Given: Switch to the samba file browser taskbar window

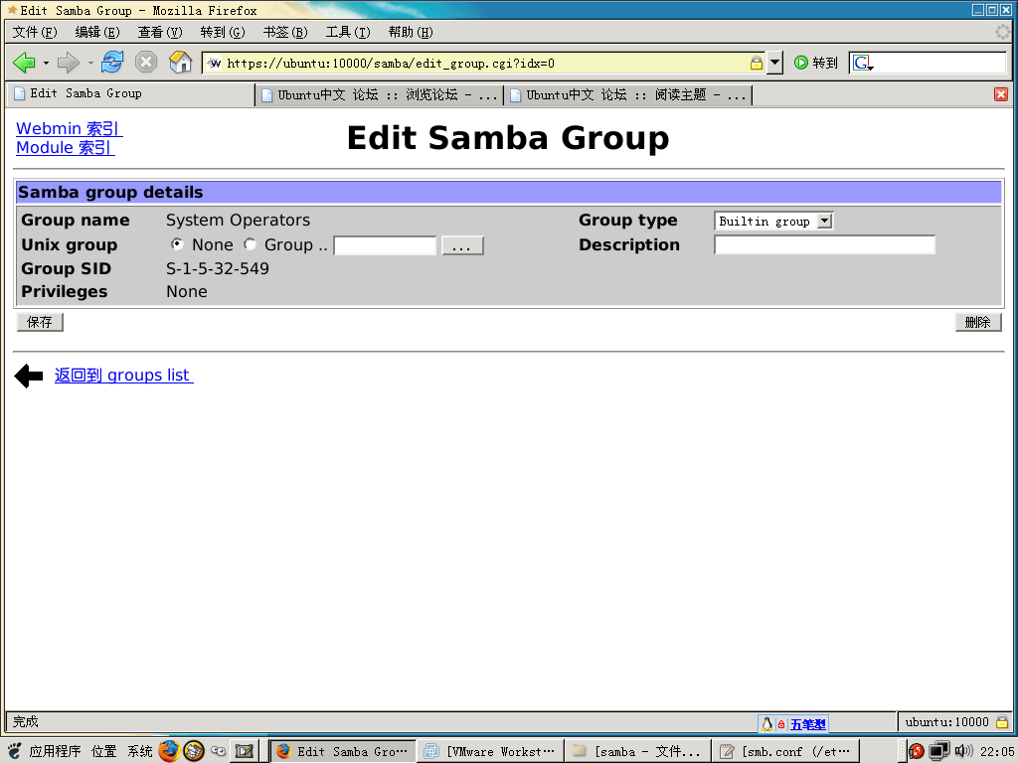Looking at the screenshot, I should tap(637, 751).
